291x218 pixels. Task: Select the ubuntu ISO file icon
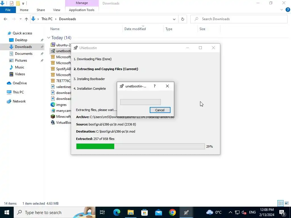(x=53, y=45)
